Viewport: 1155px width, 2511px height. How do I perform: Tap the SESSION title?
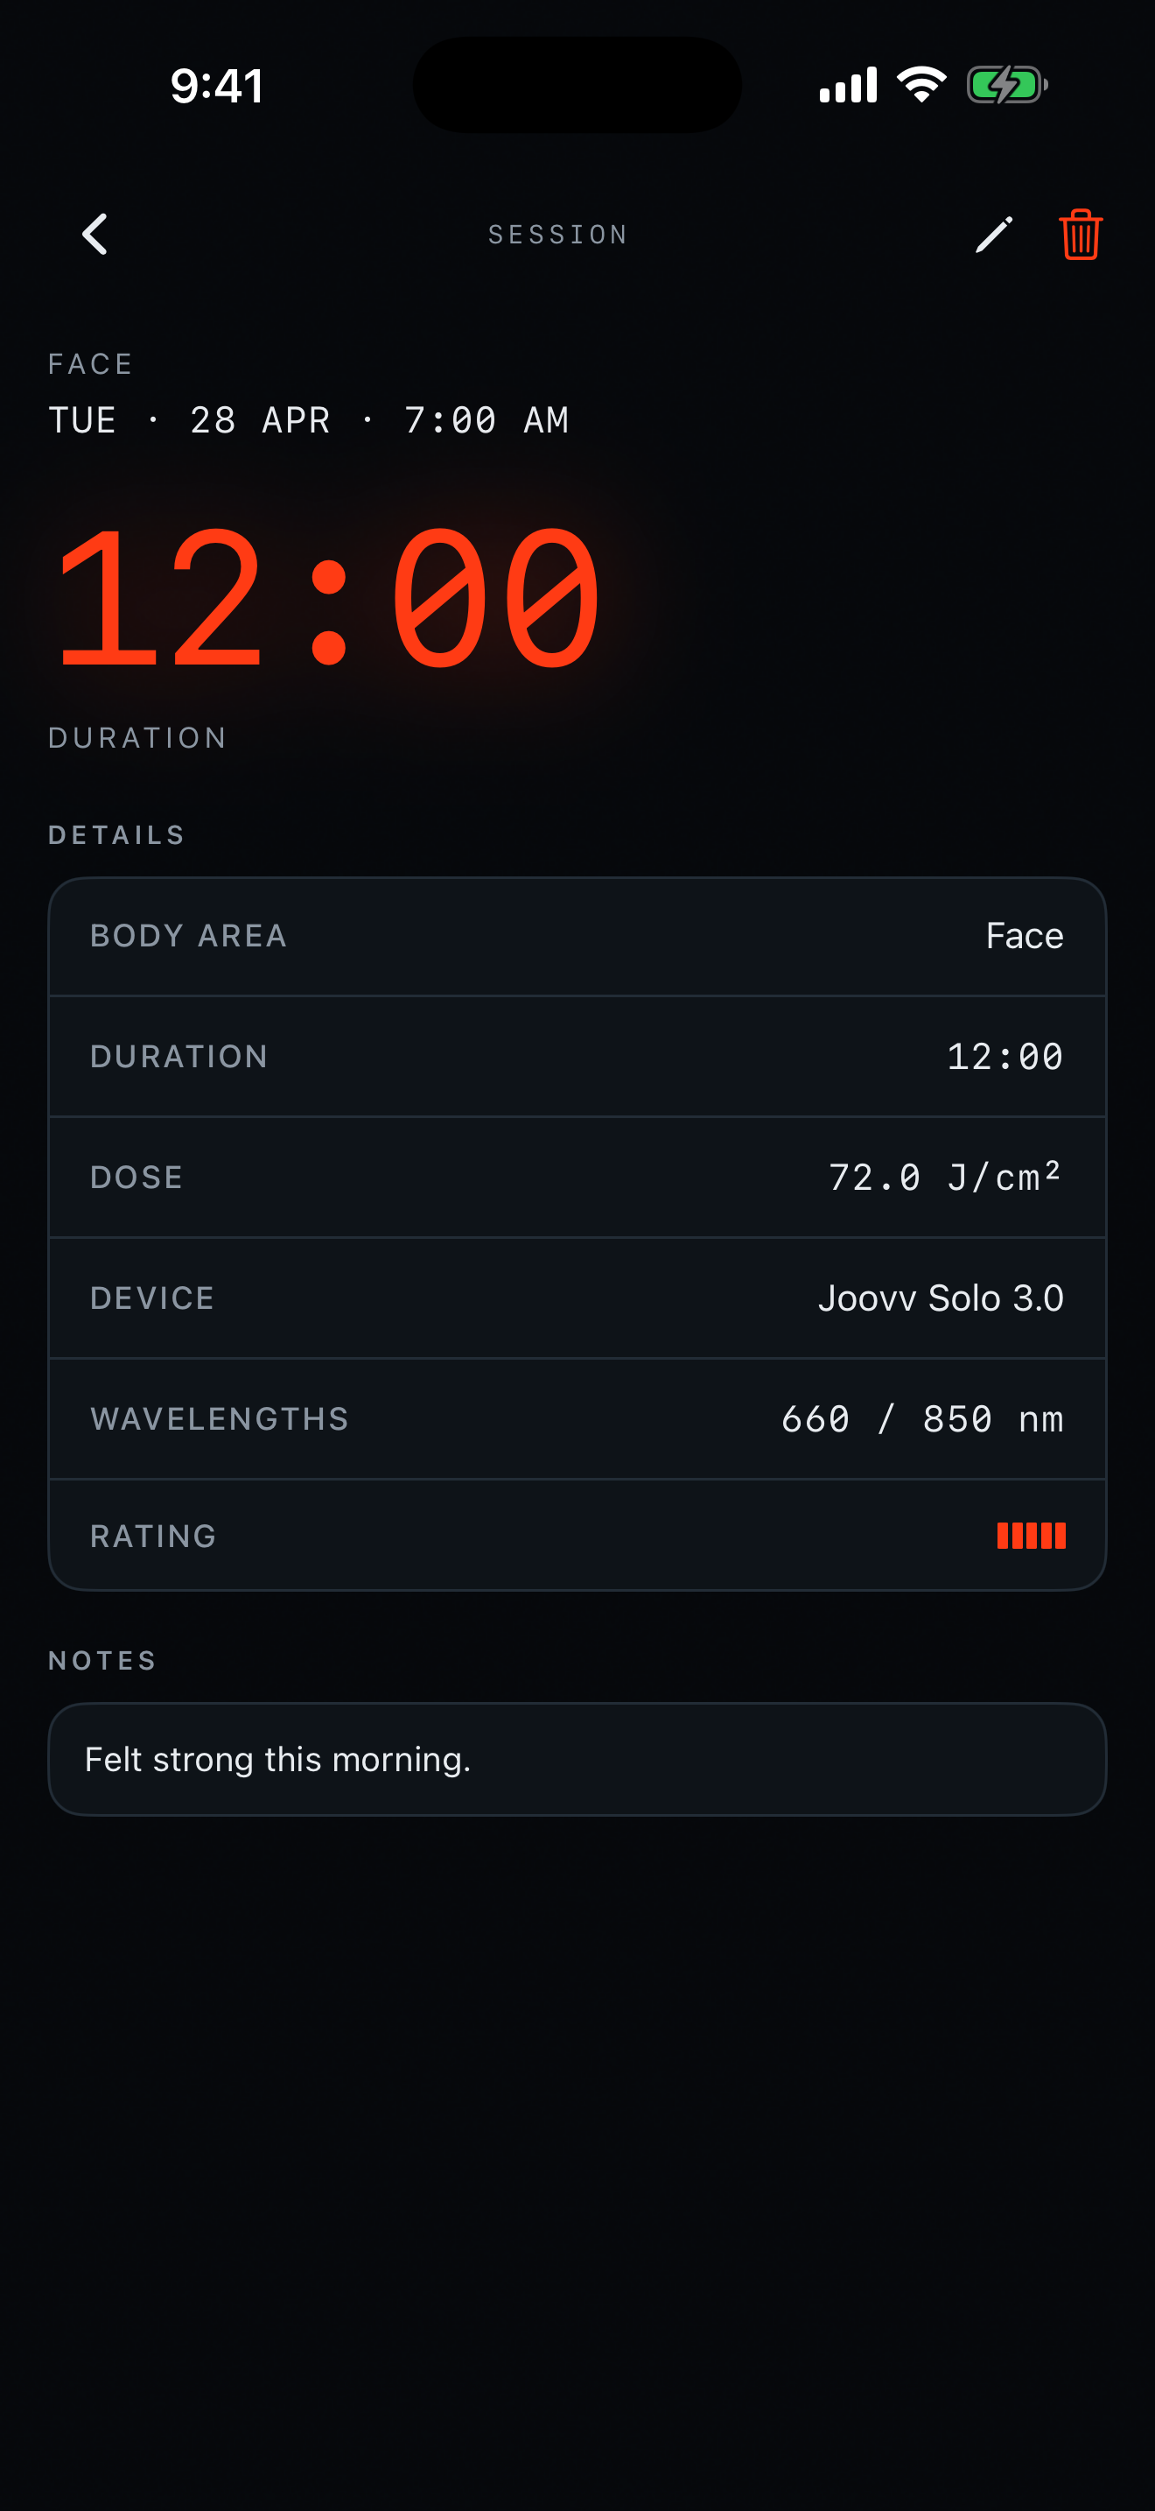(557, 234)
